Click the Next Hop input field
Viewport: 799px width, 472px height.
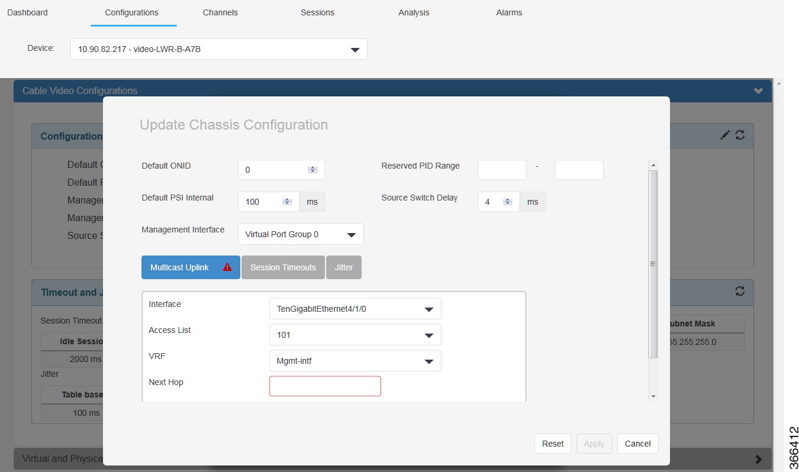pyautogui.click(x=325, y=386)
